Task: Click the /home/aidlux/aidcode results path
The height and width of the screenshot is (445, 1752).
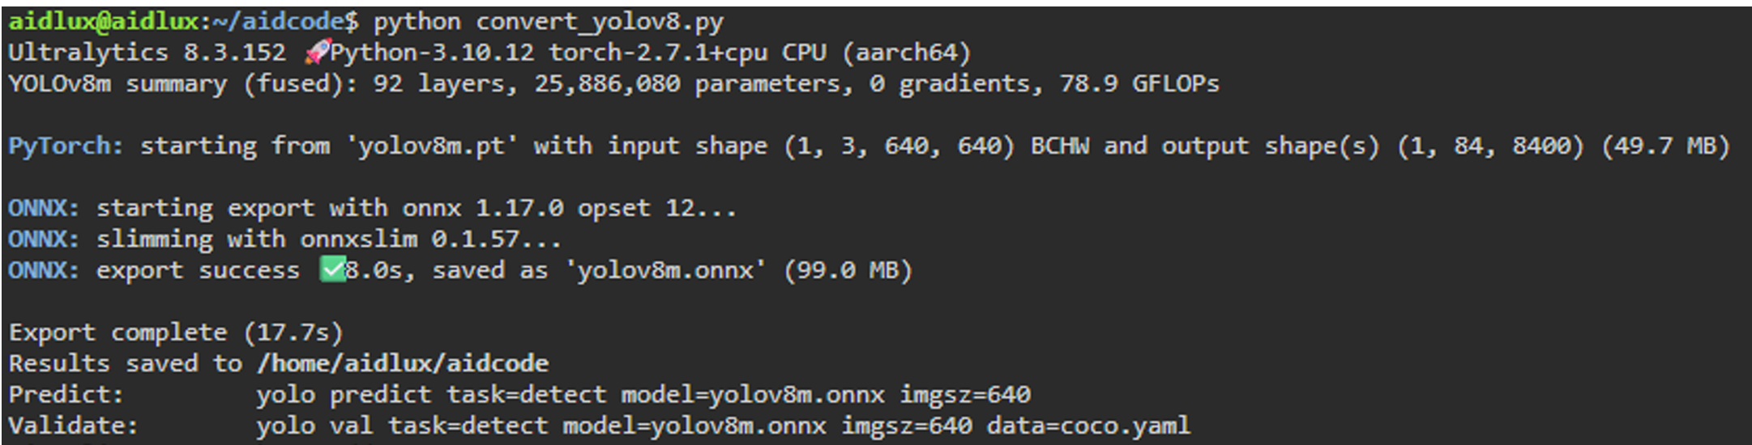Action: tap(403, 363)
